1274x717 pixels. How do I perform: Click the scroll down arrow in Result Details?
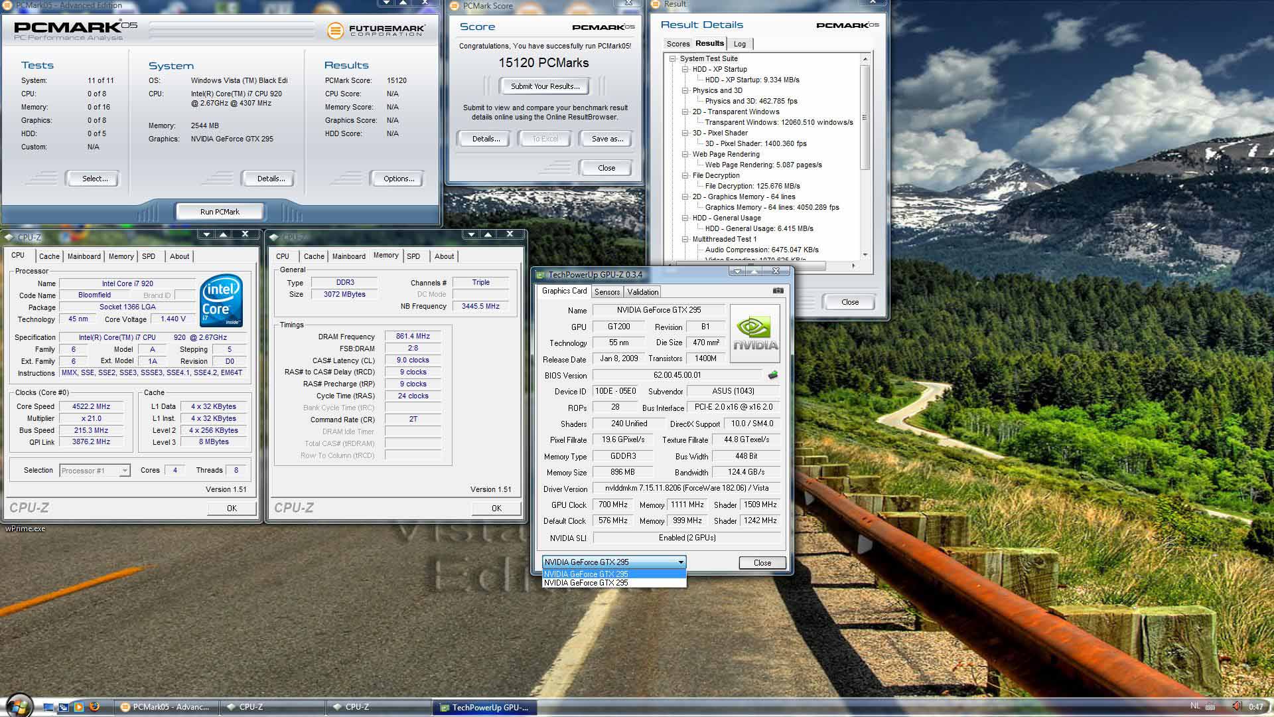pos(865,255)
